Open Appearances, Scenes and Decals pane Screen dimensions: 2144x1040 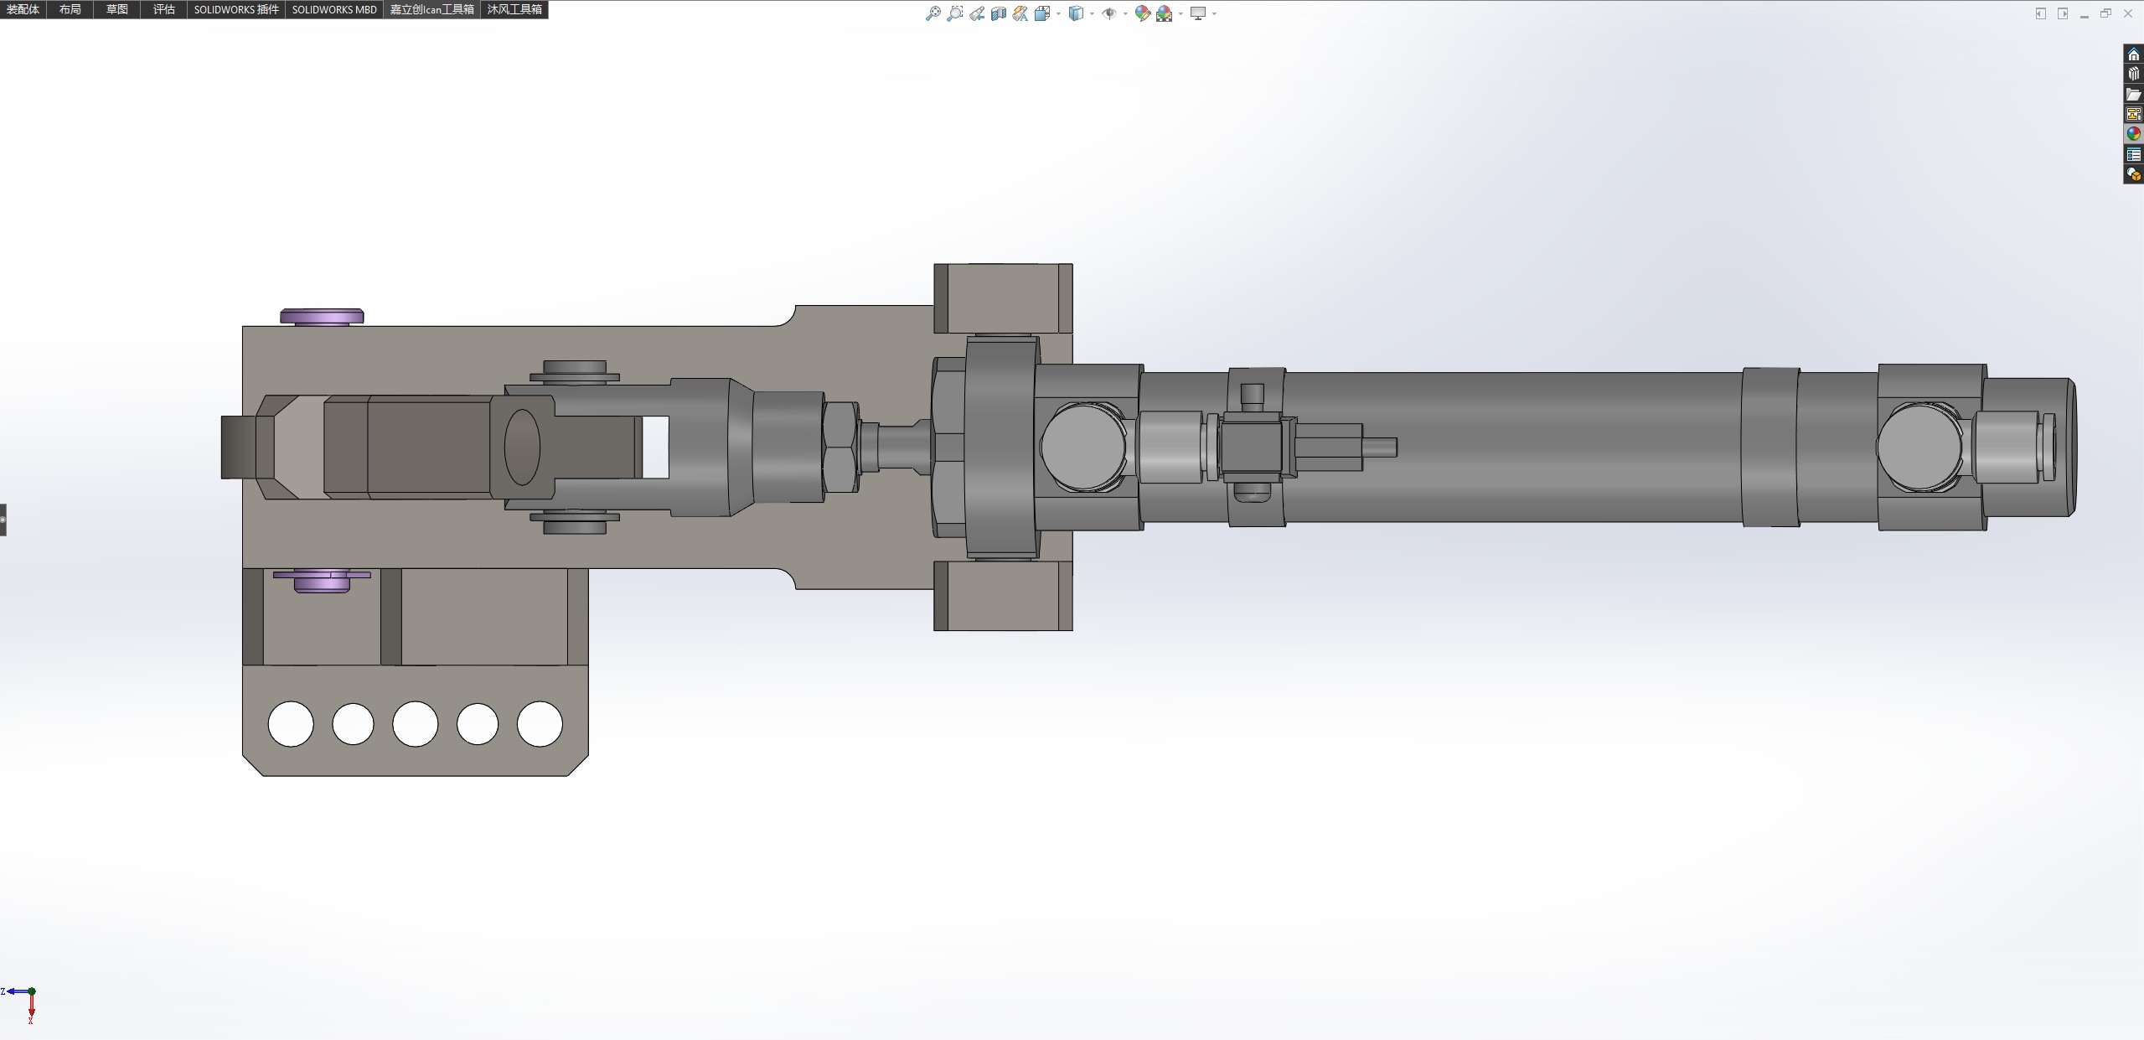(2133, 134)
